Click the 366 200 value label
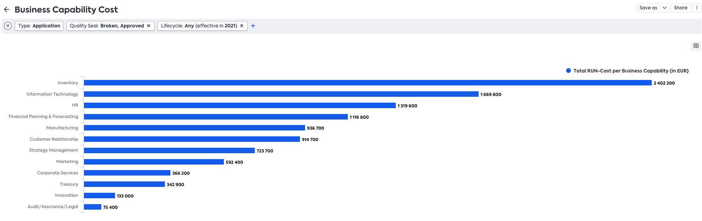 point(181,173)
